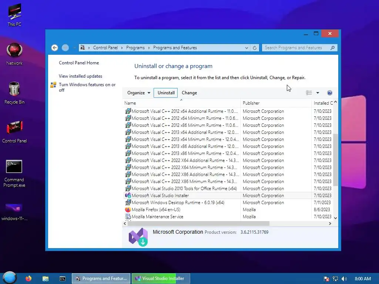Click the forward navigation arrow
Viewport: 379px width, 284px height.
(65, 48)
